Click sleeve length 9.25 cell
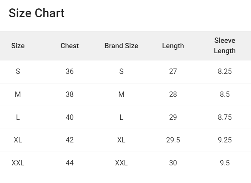Viewport: 251px width, 183px height. click(225, 140)
